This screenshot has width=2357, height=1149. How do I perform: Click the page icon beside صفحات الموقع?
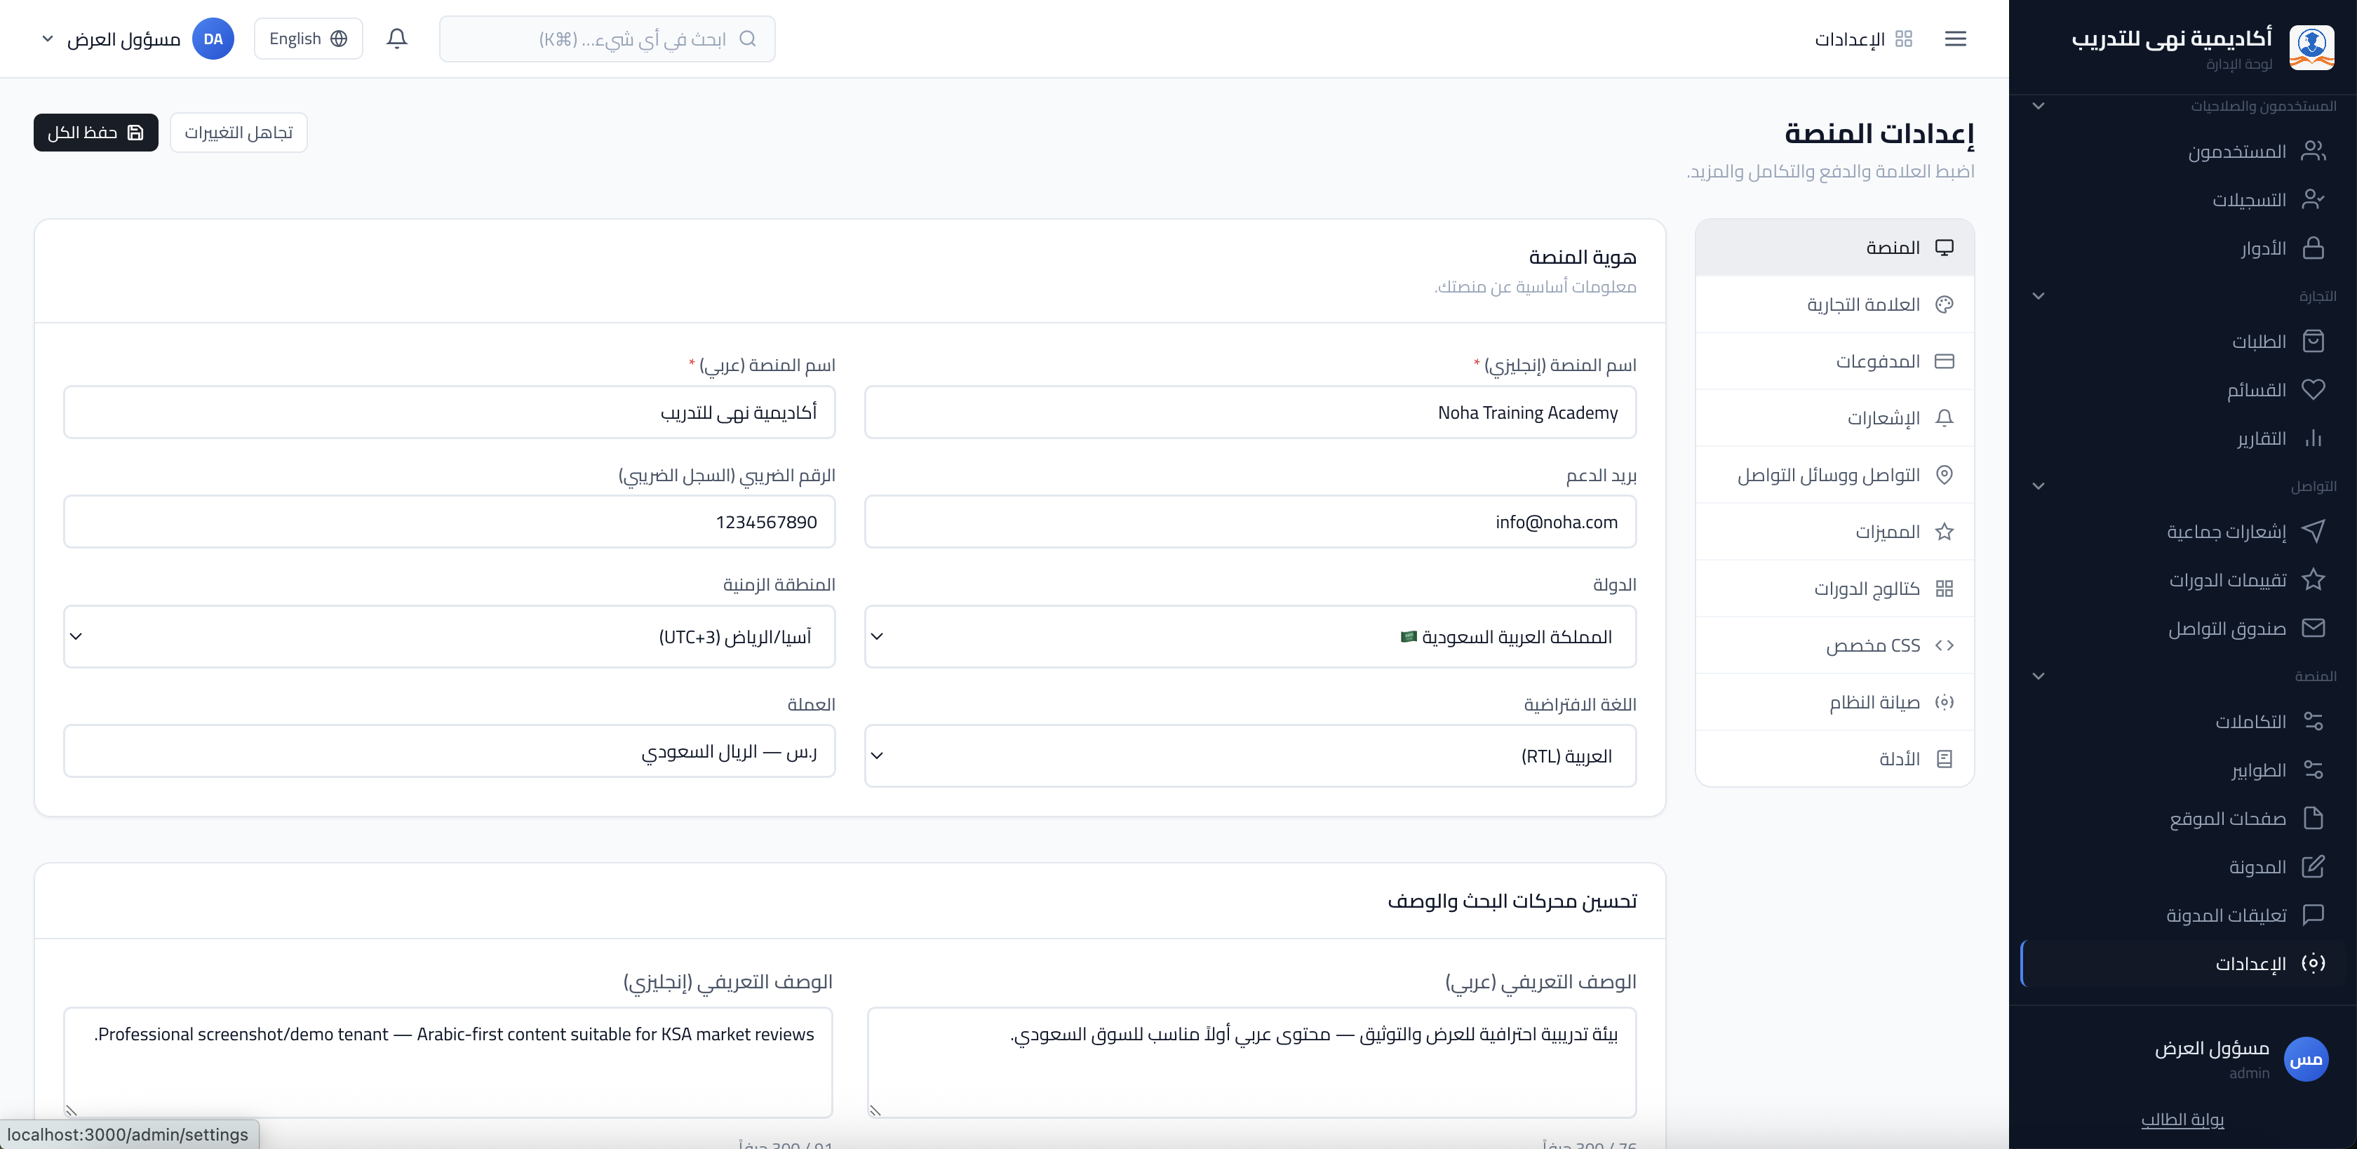[2313, 818]
